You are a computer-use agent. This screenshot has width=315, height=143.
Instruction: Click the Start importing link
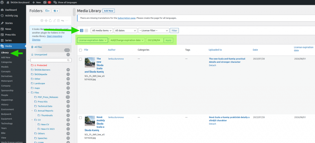tap(55, 36)
